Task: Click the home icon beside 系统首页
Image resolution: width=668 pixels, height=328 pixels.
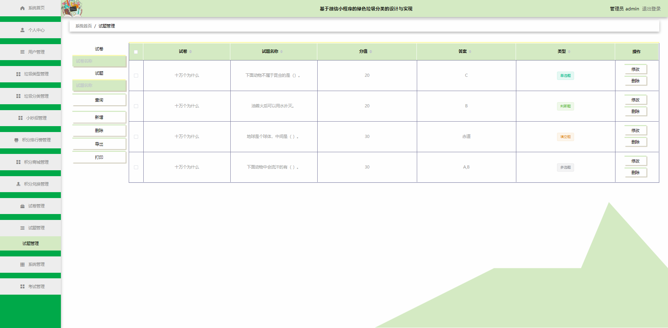Action: 23,8
